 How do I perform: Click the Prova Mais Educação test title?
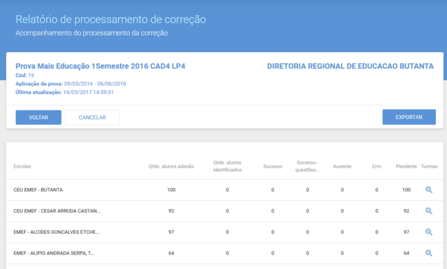click(100, 66)
